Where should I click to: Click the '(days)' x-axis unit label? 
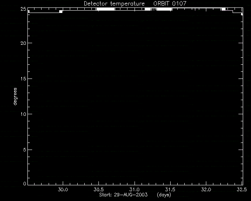click(164, 195)
